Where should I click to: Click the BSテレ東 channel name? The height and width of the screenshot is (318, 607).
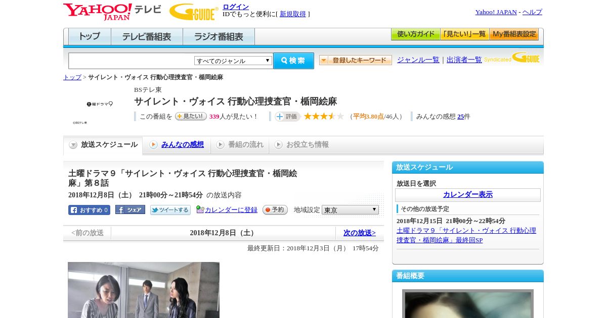pos(148,90)
